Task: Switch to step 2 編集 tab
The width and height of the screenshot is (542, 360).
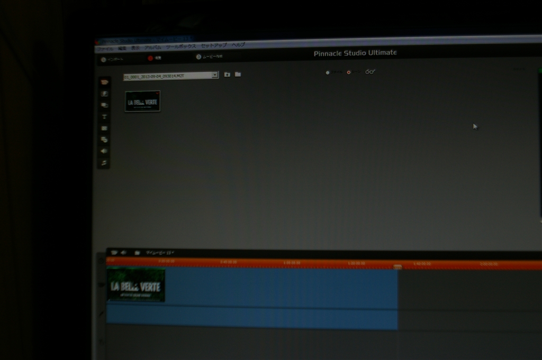Action: tap(155, 58)
